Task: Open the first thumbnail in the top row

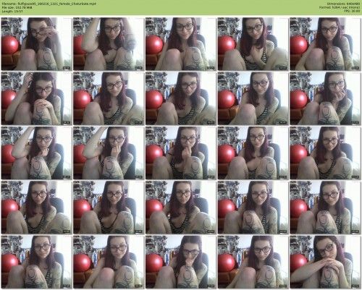Action: [36, 43]
